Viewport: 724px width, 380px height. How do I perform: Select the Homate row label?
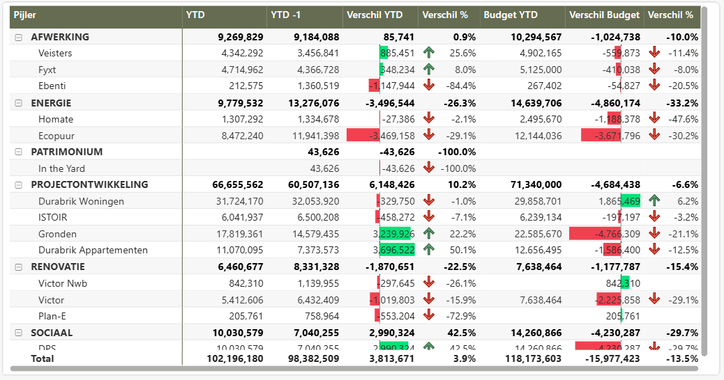point(55,119)
